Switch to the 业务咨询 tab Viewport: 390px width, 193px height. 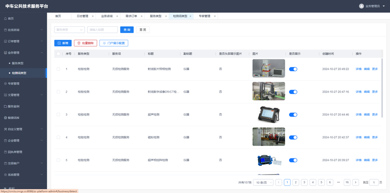click(107, 16)
